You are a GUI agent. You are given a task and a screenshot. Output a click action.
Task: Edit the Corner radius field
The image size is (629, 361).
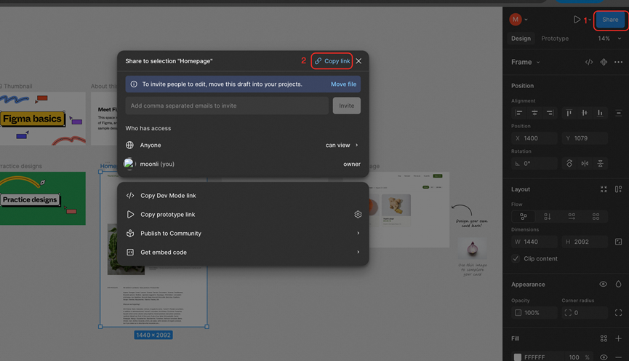(585, 312)
